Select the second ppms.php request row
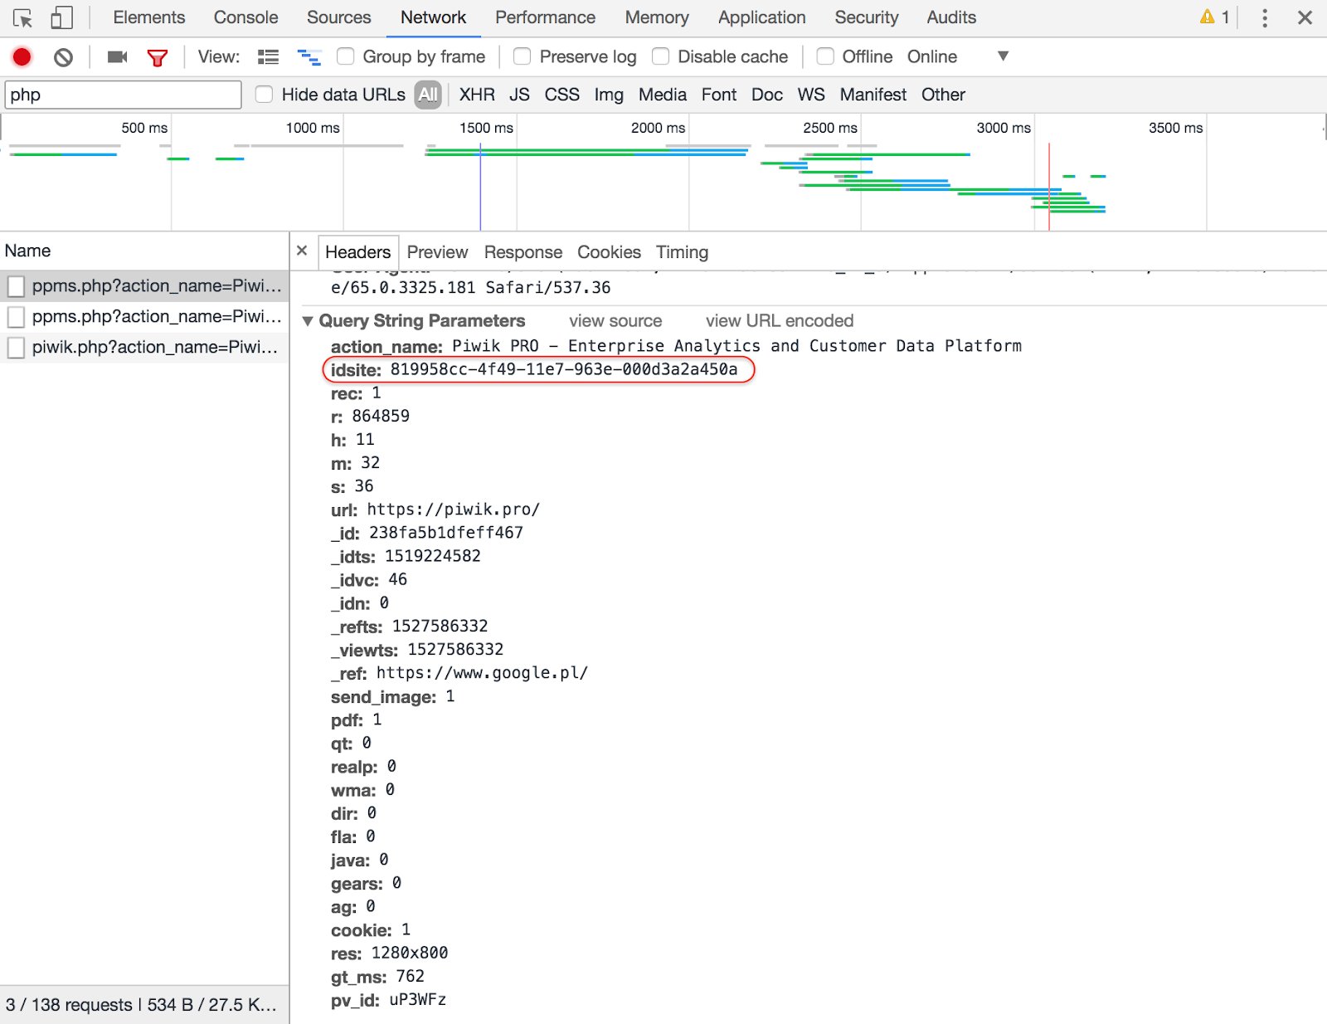This screenshot has width=1327, height=1024. (144, 317)
